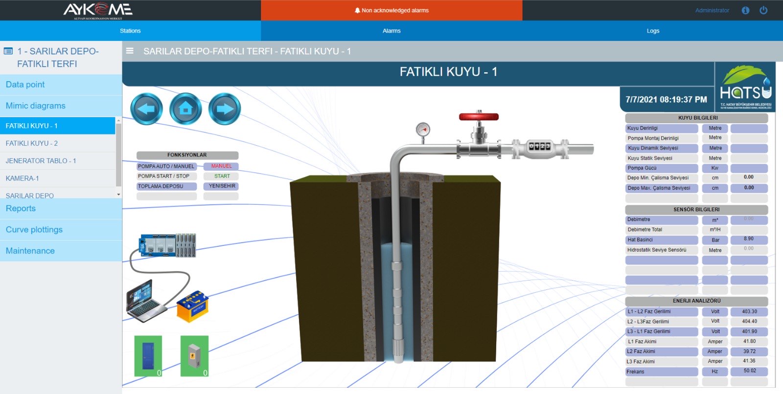Viewport: 783px width, 394px height.
Task: Collapse the Mimic diagrams section
Action: (x=61, y=106)
